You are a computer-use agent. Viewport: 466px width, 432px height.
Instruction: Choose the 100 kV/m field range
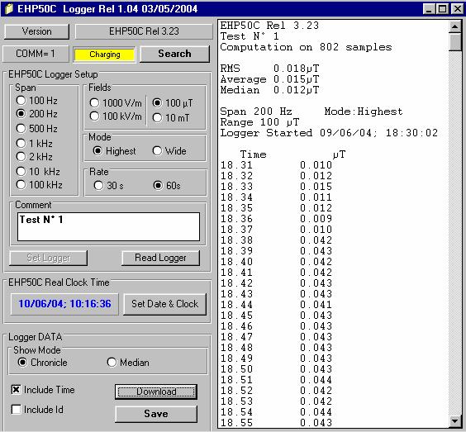pyautogui.click(x=116, y=116)
